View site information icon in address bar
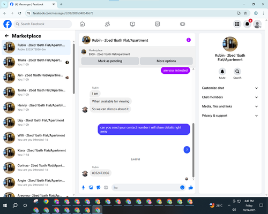268x214 pixels. coord(28,13)
